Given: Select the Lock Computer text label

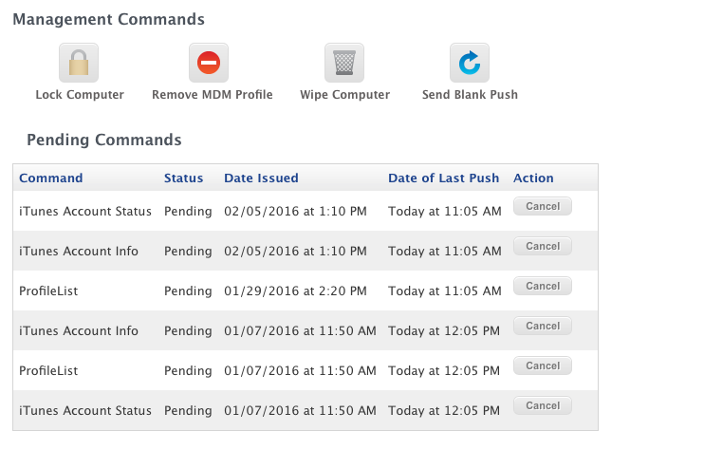Looking at the screenshot, I should (80, 95).
